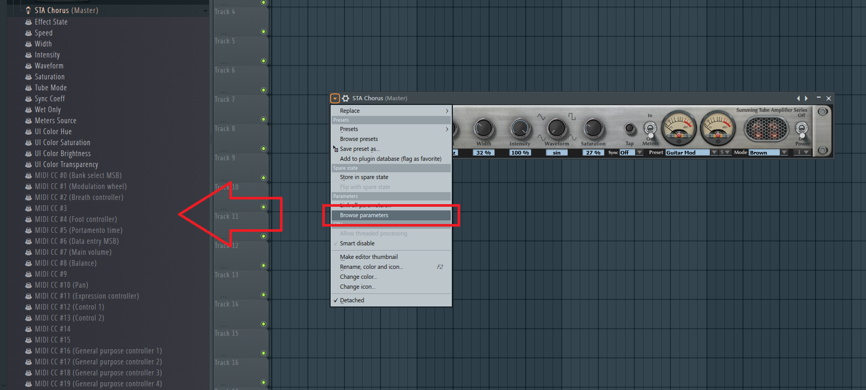
Task: Choose Browse presets from the menu
Action: 391,139
